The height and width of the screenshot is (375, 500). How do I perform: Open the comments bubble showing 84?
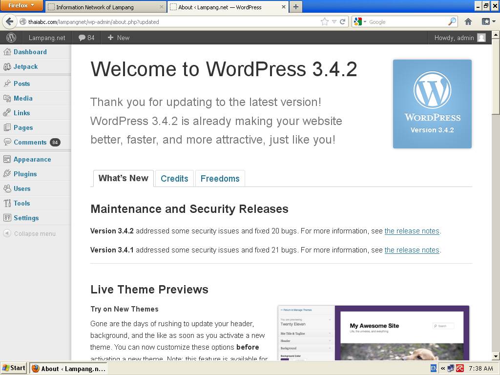click(86, 38)
